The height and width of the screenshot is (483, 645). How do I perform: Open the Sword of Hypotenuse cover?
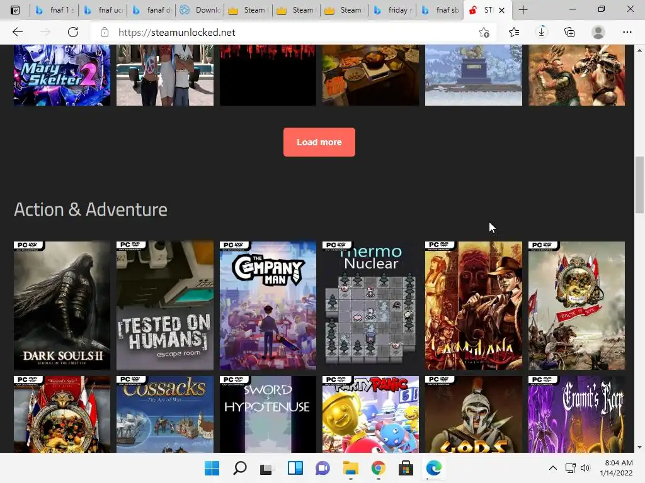click(x=268, y=414)
